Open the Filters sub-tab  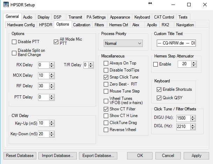(99, 25)
